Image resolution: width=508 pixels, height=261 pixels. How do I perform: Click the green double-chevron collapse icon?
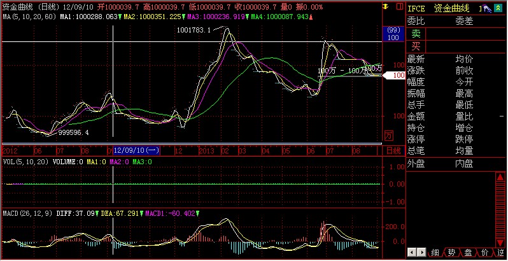497,8
